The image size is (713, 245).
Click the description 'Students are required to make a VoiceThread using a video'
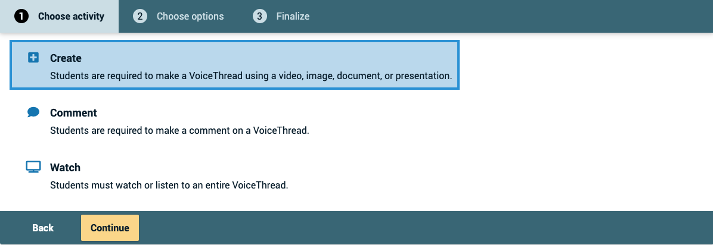tap(251, 76)
